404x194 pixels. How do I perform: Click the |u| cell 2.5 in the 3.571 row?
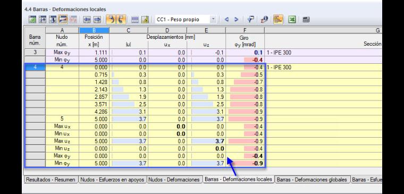tap(129, 105)
